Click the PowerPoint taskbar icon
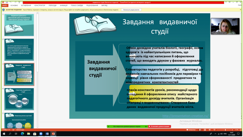Image resolution: width=243 pixels, height=137 pixels. tap(53, 134)
